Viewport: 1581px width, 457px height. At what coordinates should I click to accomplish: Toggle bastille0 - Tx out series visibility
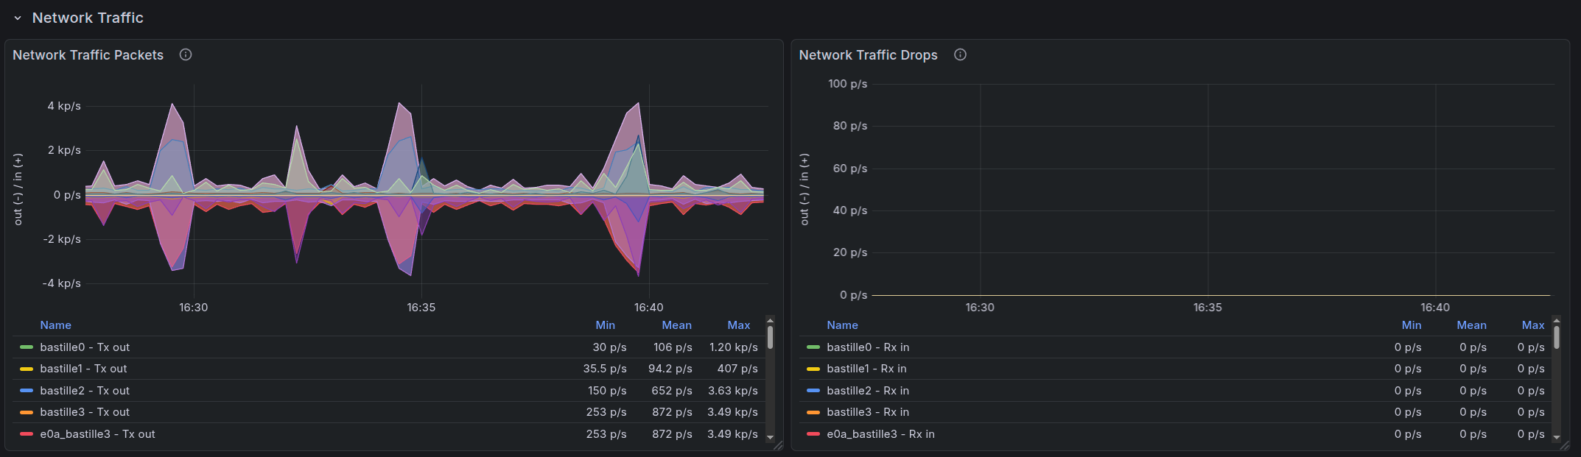[x=85, y=347]
